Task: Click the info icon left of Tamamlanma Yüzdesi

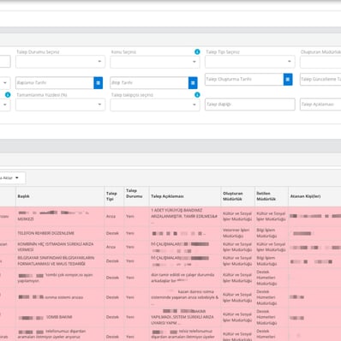Action: point(8,94)
